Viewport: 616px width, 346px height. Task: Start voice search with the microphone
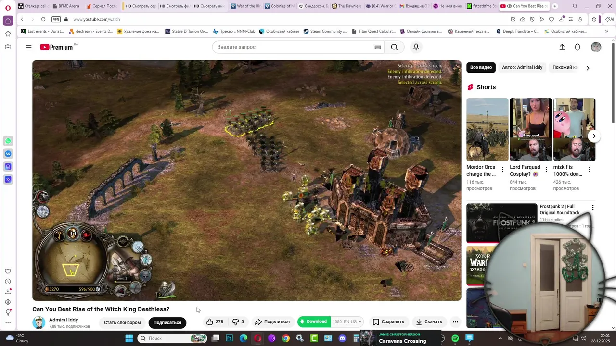(x=416, y=47)
